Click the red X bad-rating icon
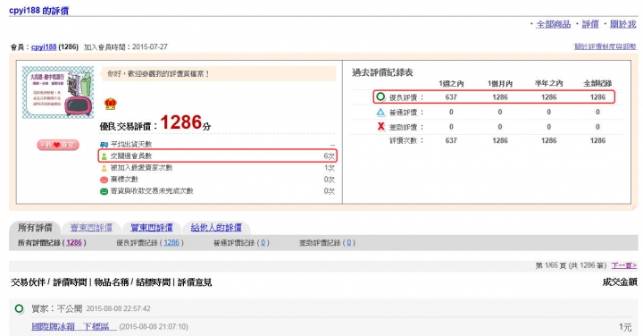This screenshot has height=336, width=643. pos(380,127)
